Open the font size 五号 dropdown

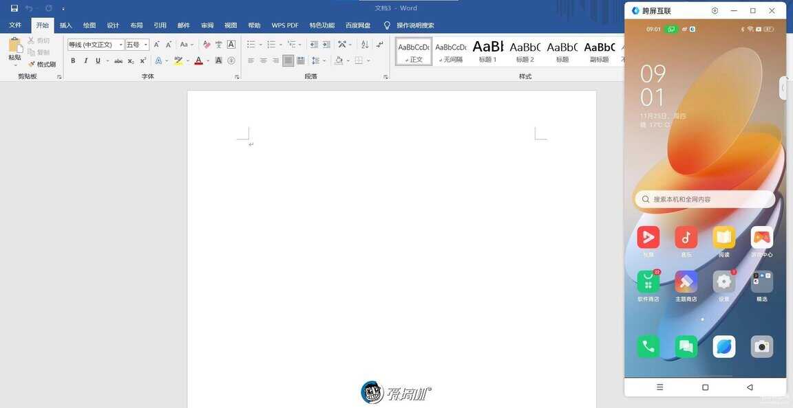tap(146, 45)
